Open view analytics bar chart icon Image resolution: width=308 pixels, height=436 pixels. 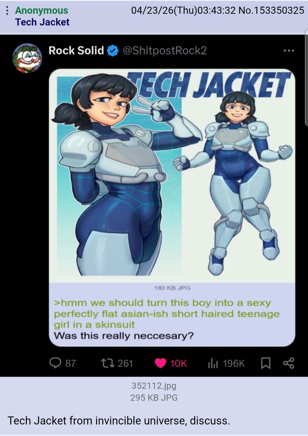click(x=213, y=363)
